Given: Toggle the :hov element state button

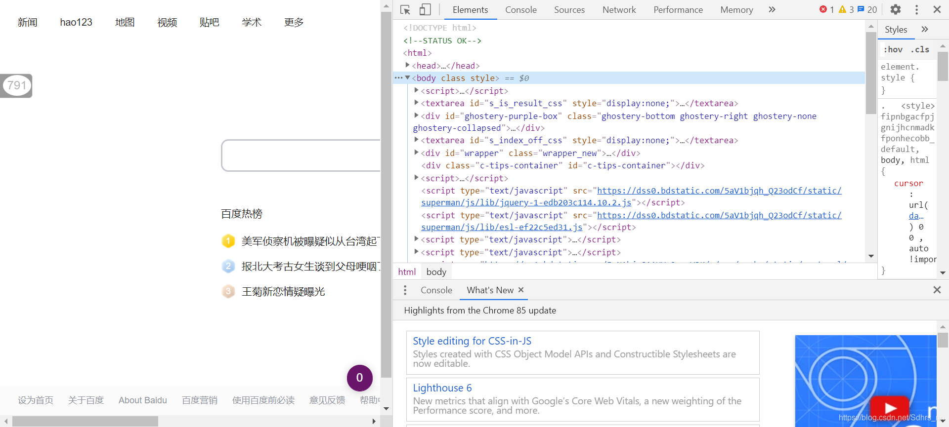Looking at the screenshot, I should pyautogui.click(x=893, y=49).
